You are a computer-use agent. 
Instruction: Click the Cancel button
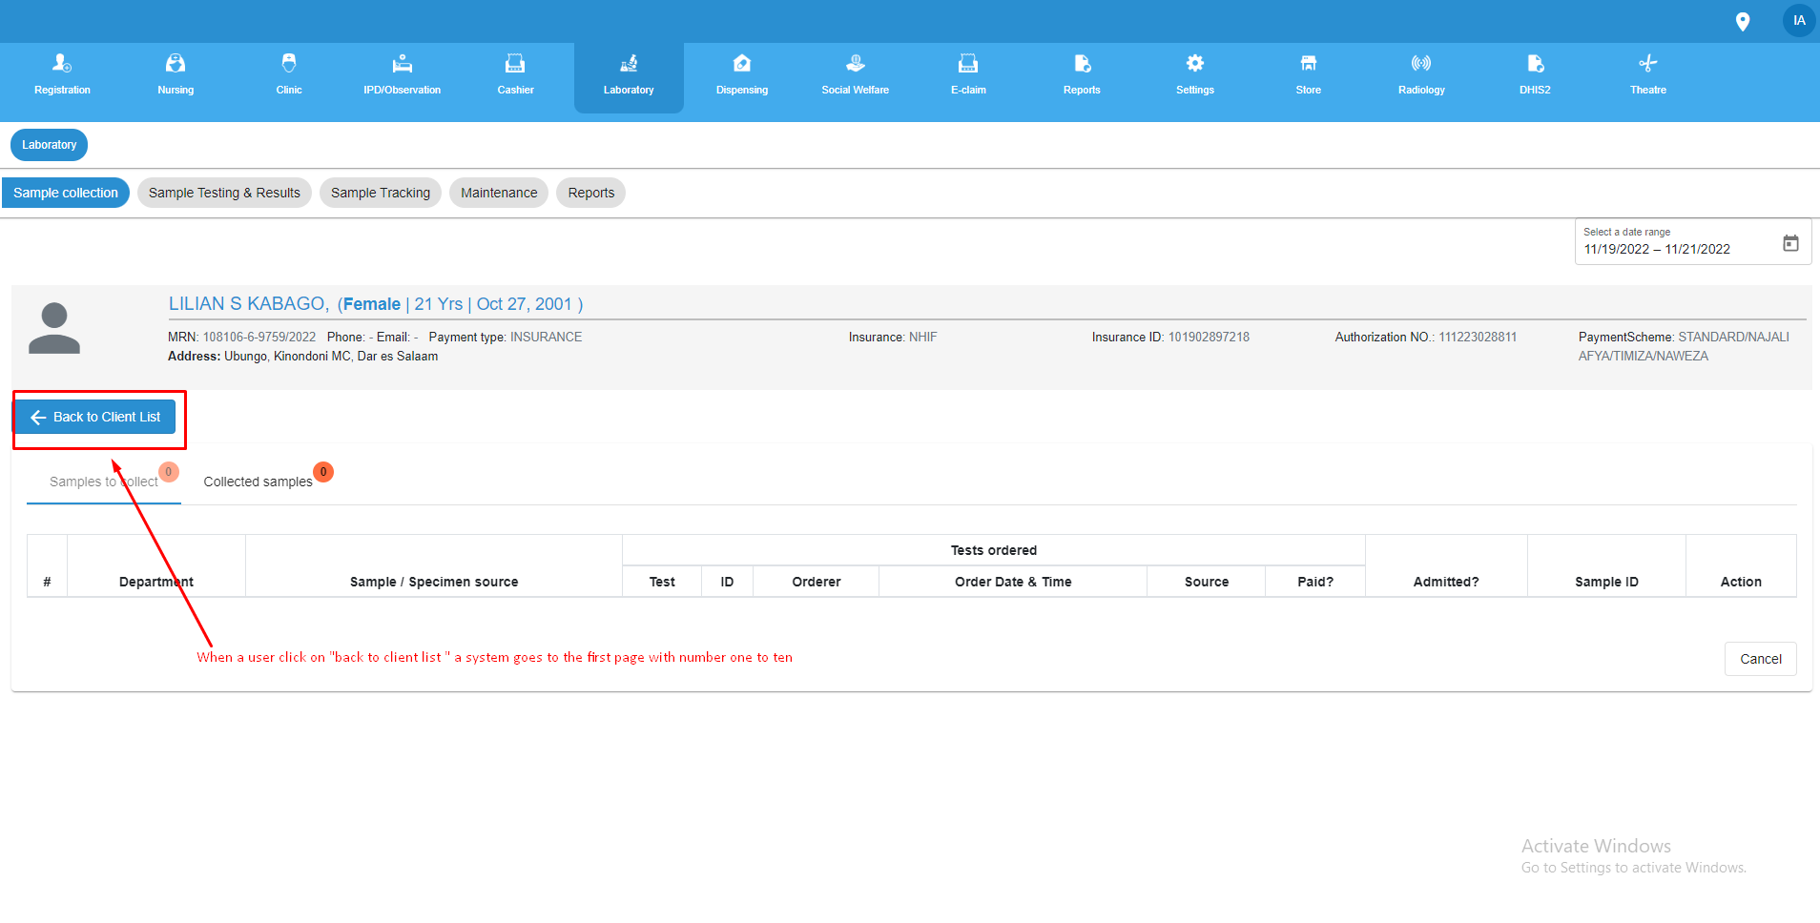[x=1760, y=658]
